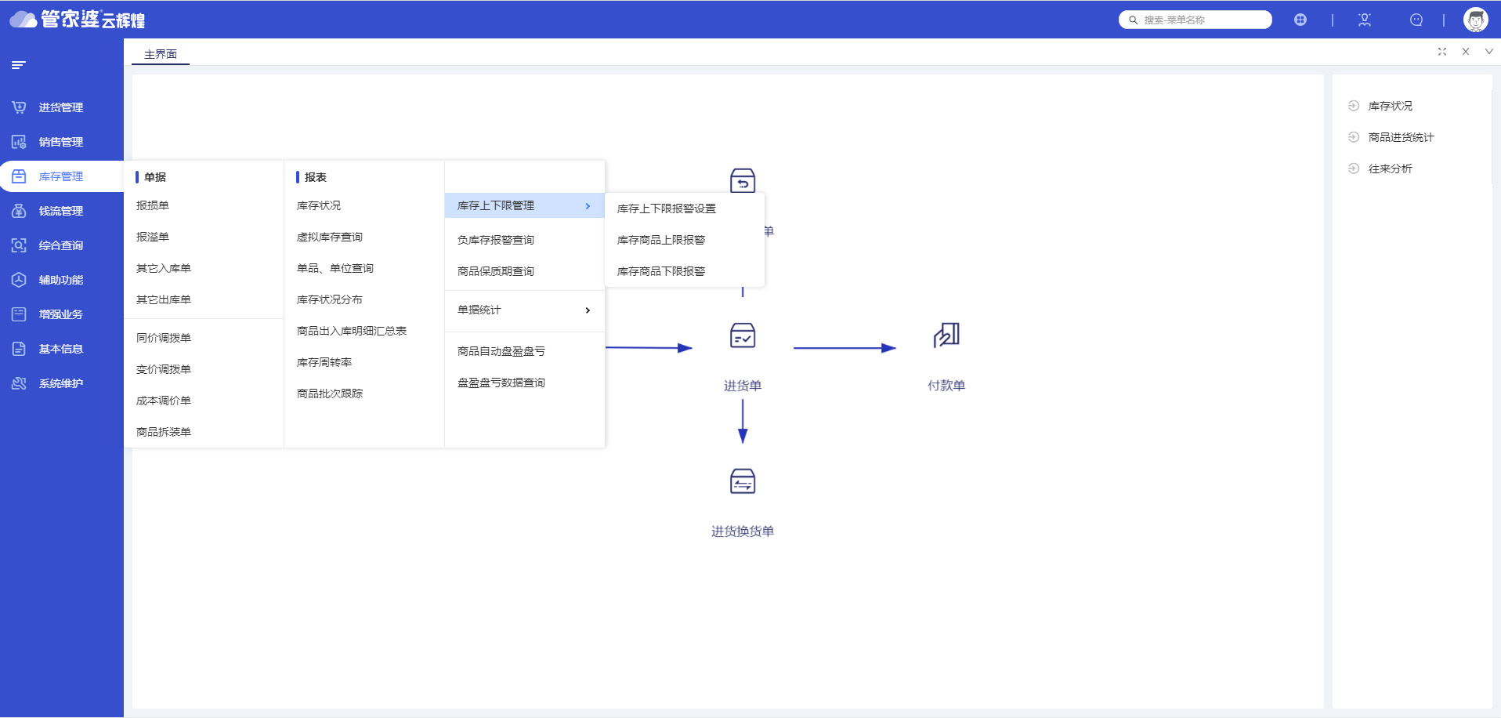1501x718 pixels.
Task: Collapse the sidebar using the hamburger icon
Action: coord(19,65)
